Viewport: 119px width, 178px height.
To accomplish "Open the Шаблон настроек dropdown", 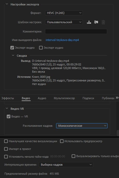I will point(64,22).
